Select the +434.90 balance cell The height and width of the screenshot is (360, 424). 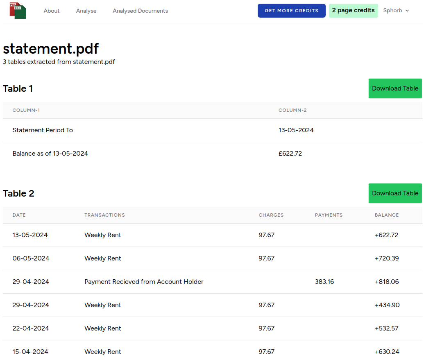tap(387, 305)
